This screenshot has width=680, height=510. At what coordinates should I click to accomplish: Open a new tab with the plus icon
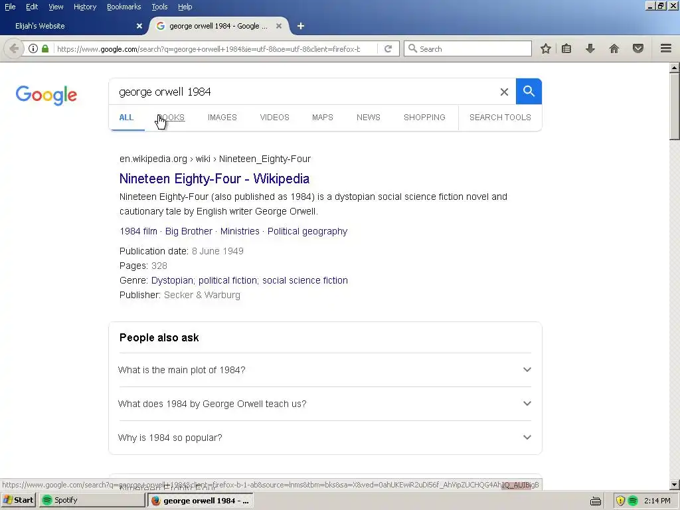point(301,26)
